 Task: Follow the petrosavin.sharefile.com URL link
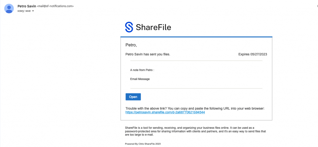click(x=165, y=112)
